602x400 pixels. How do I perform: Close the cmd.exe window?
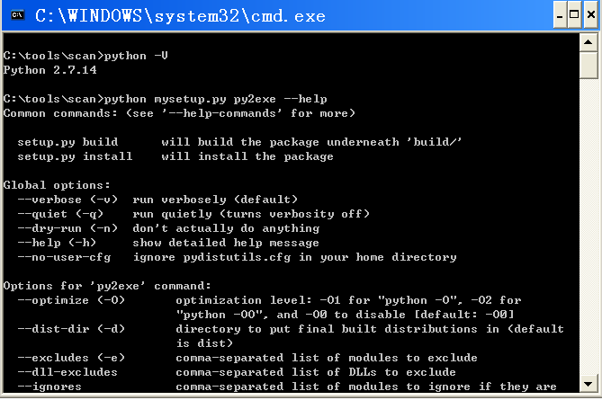[x=591, y=15]
